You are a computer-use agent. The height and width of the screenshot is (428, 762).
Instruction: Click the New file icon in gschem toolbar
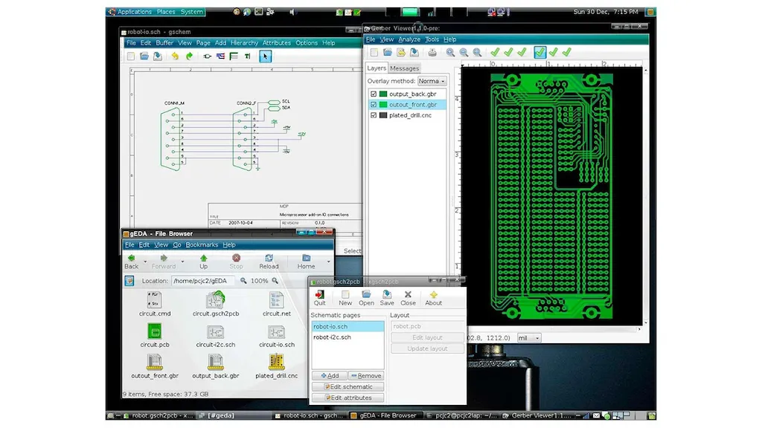point(131,56)
